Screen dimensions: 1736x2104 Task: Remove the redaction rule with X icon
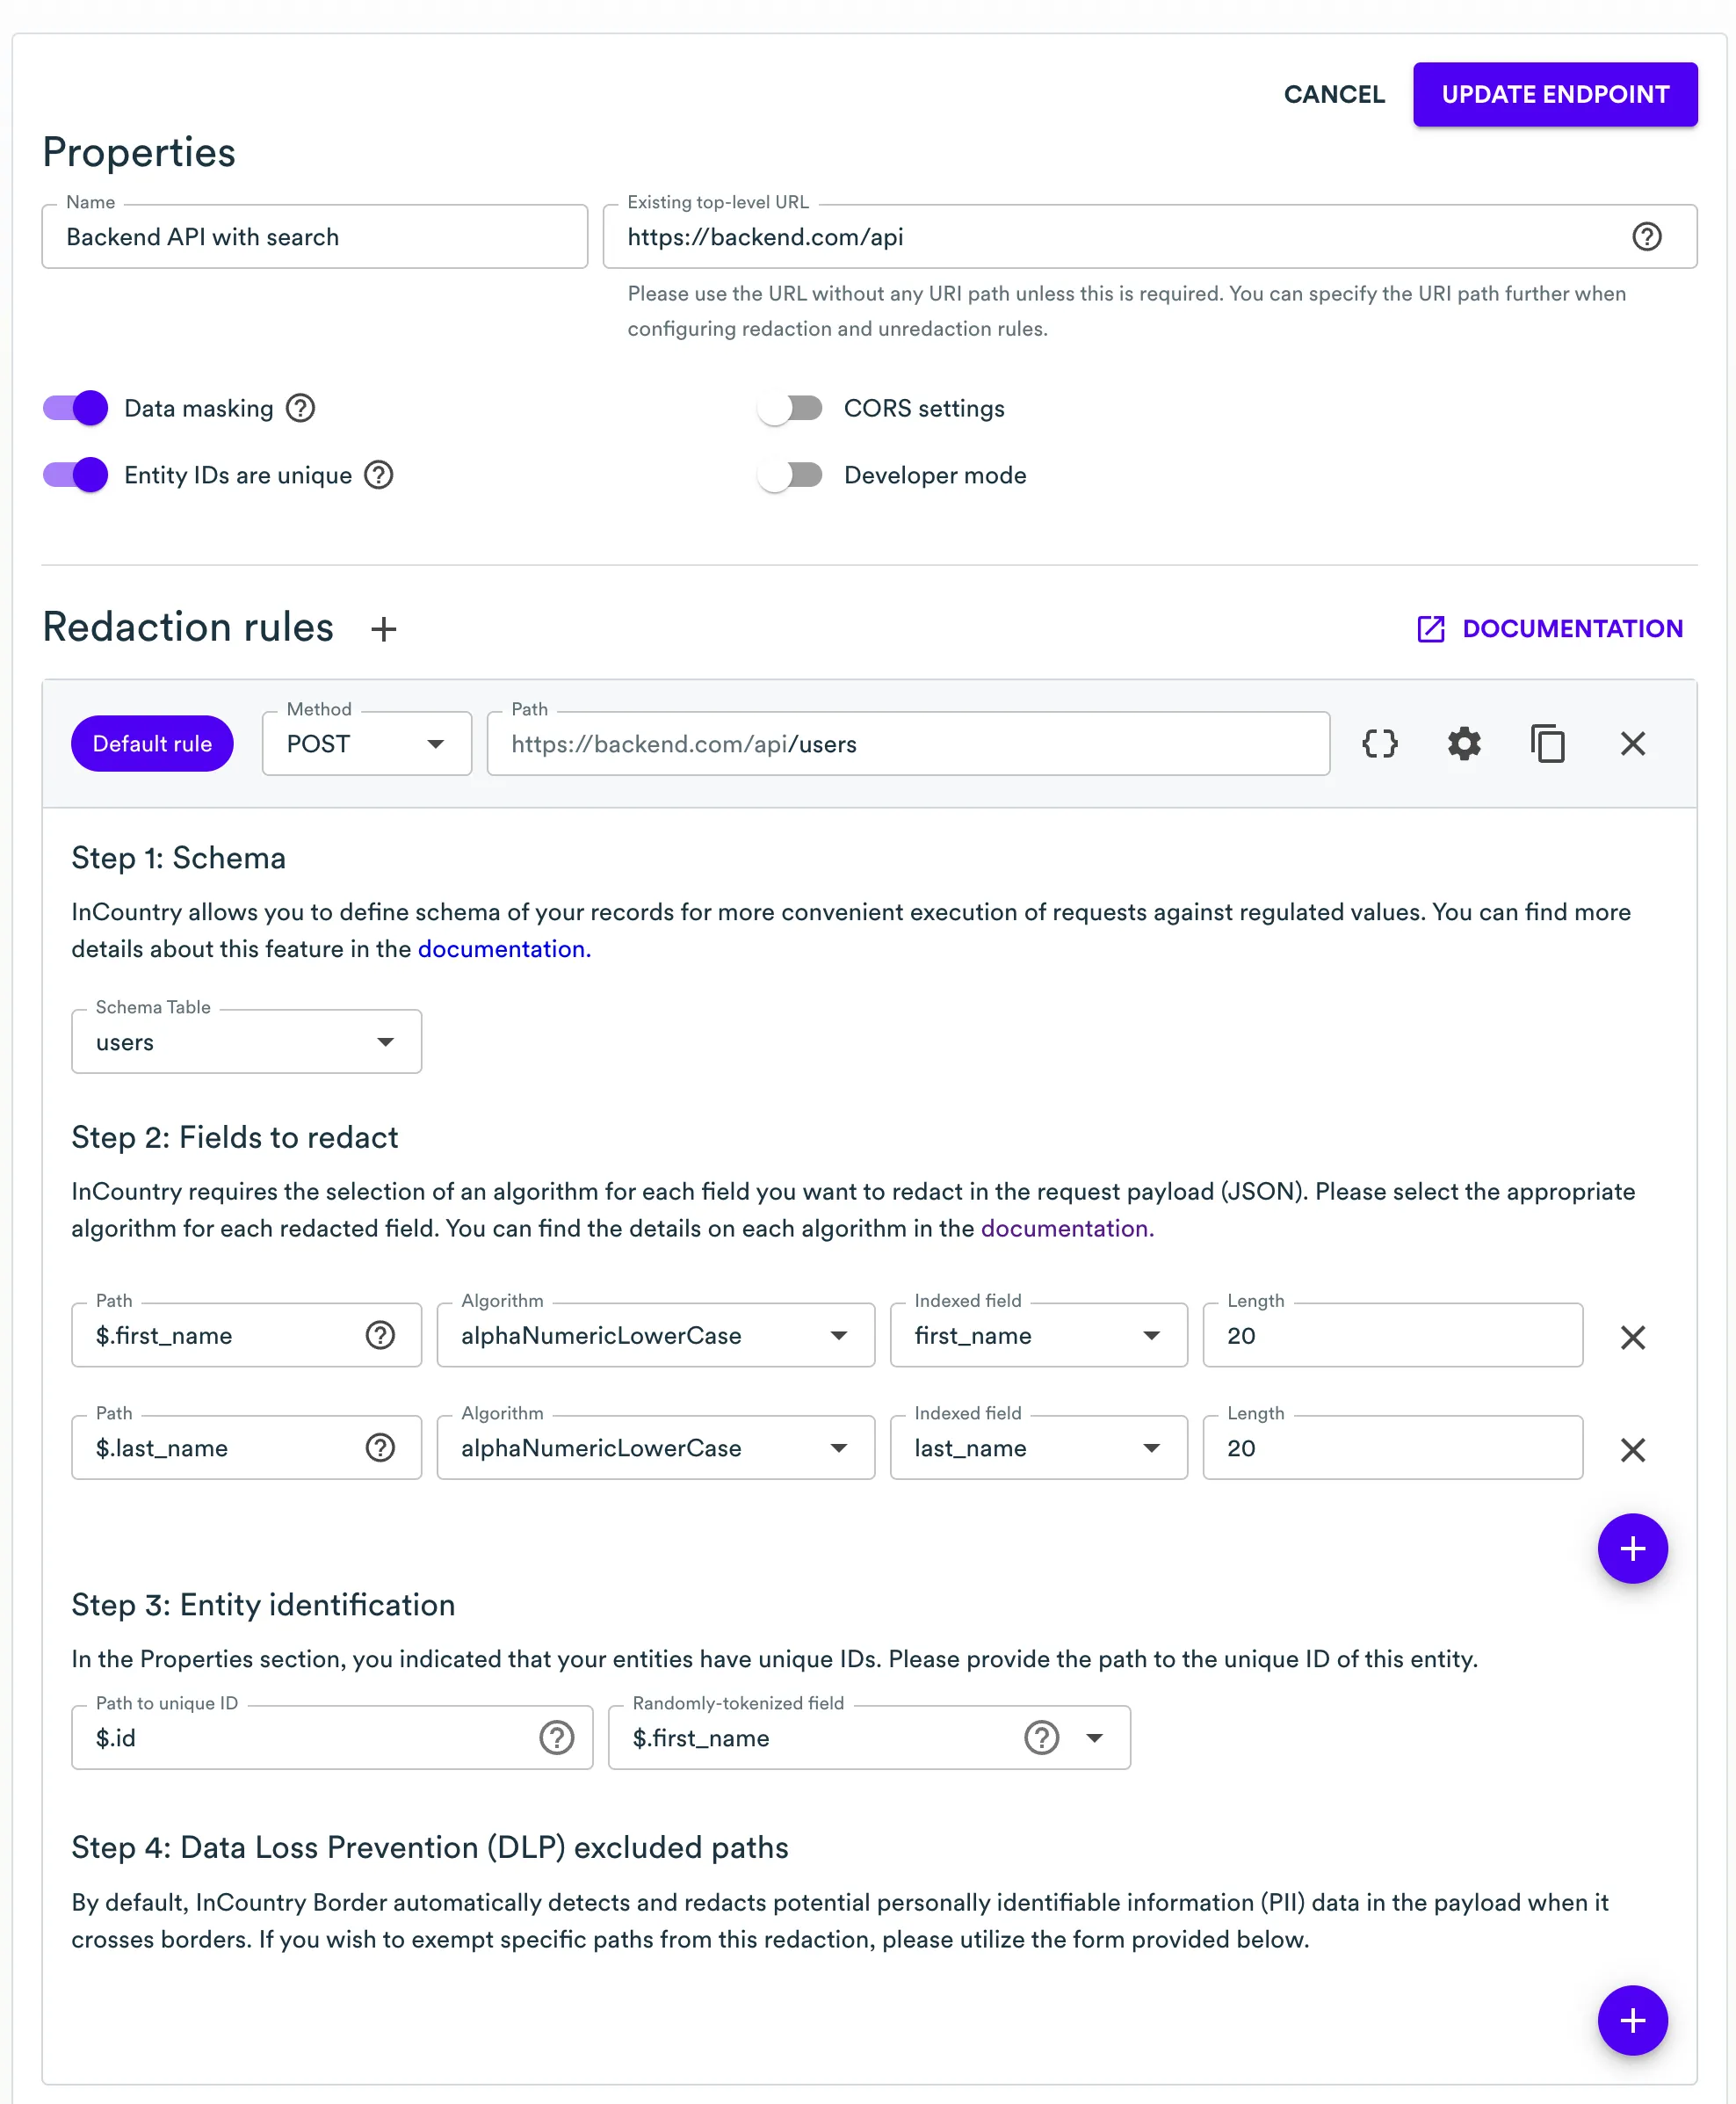pos(1632,744)
